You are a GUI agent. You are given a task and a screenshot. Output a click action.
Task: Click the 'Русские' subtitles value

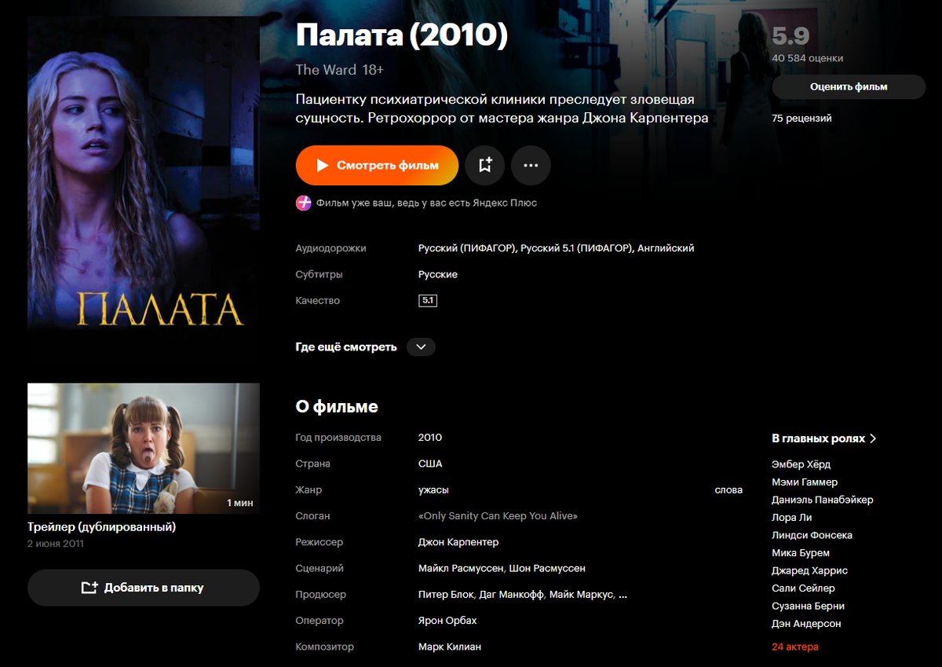[438, 275]
